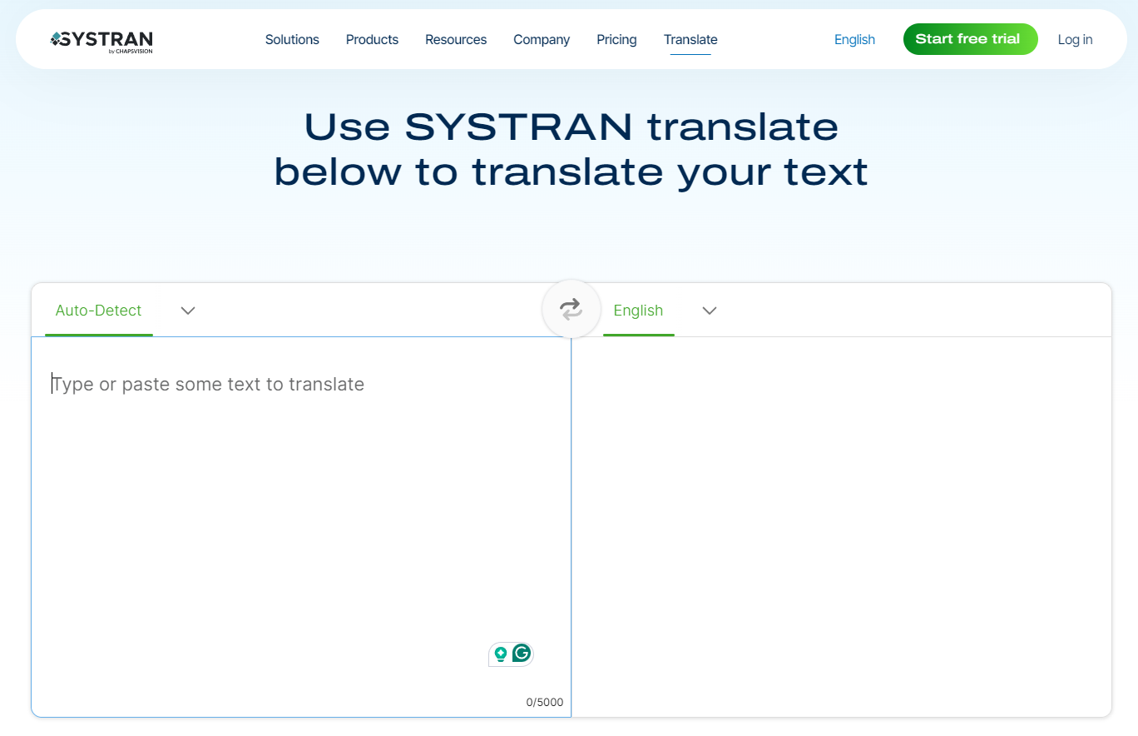The width and height of the screenshot is (1138, 736).
Task: Click into the text to translate field
Action: [x=301, y=526]
